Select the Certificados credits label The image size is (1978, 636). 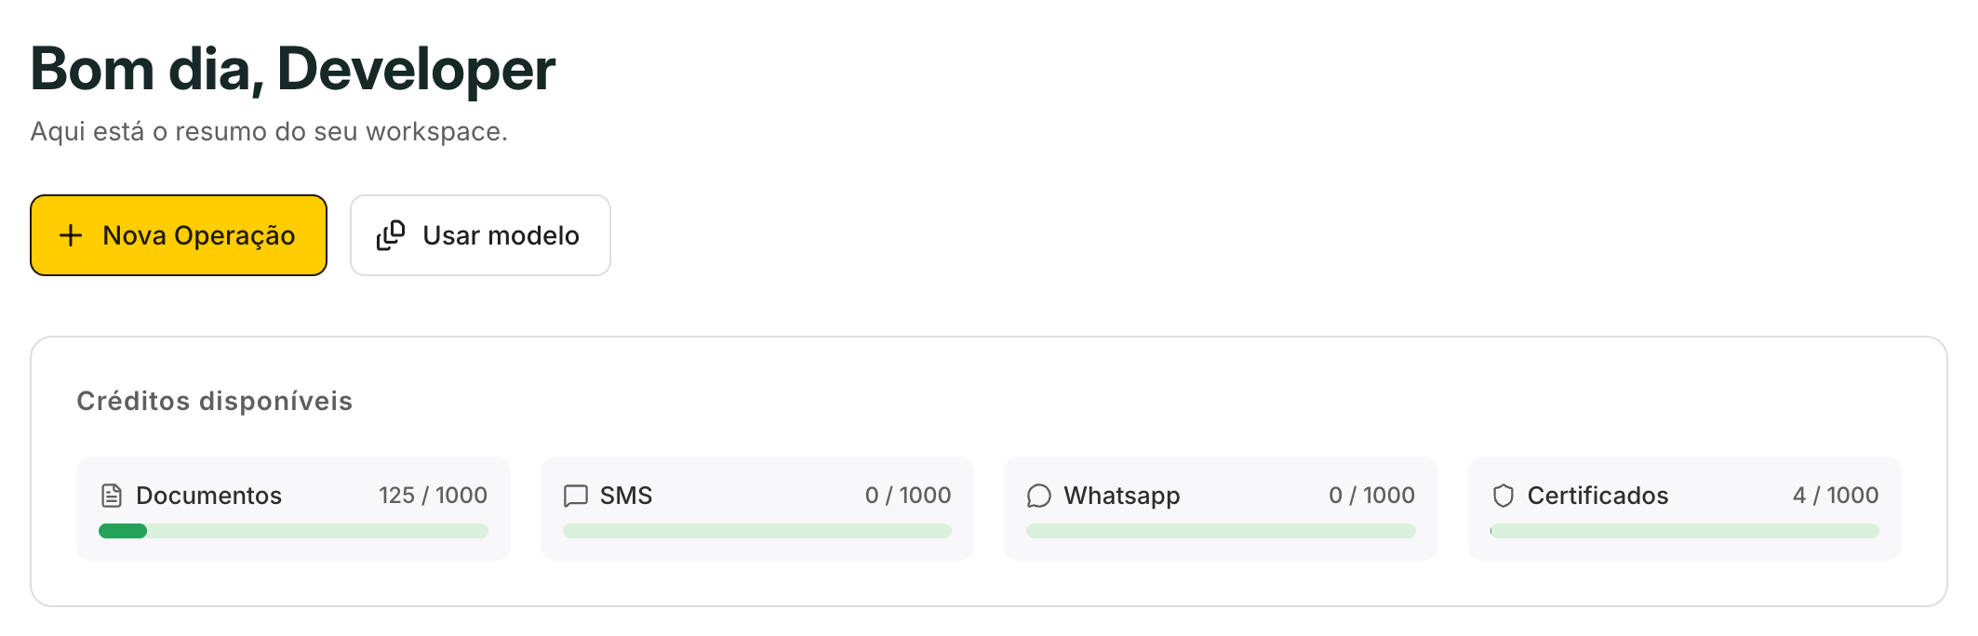click(1597, 496)
